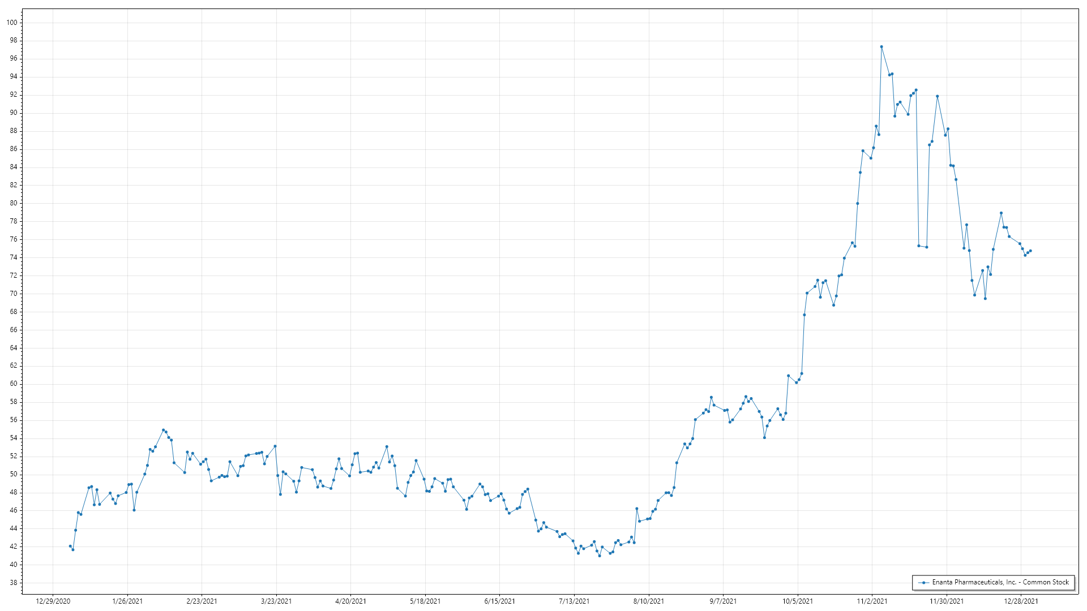
Task: Click the legend line marker icon
Action: [923, 583]
